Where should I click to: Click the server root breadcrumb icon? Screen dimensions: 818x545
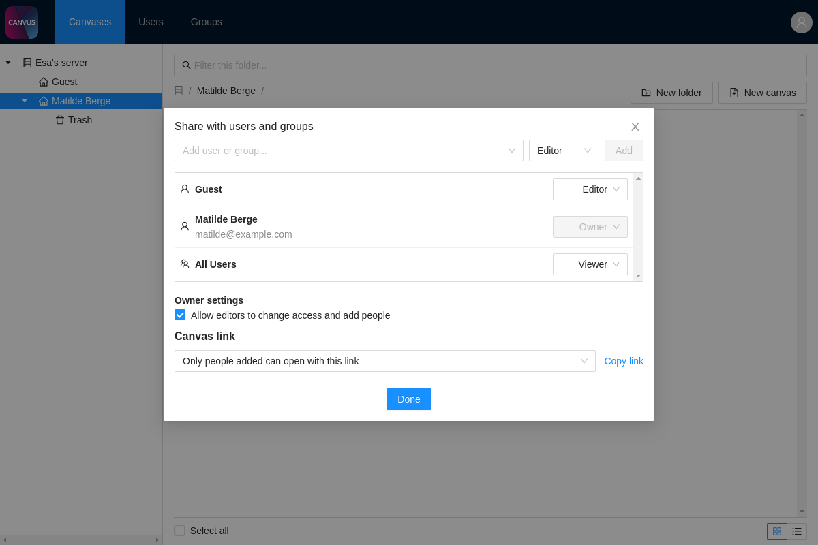(179, 91)
